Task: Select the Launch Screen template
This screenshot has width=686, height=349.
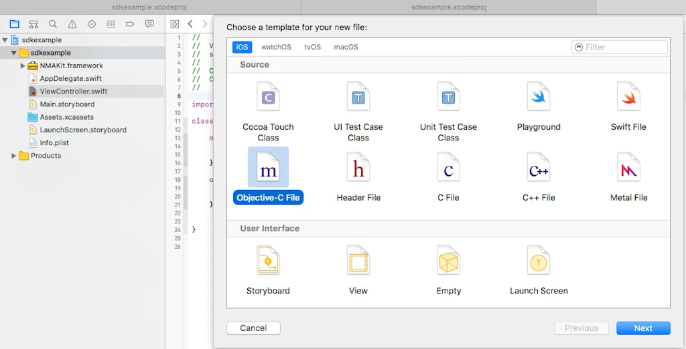Action: 539,270
